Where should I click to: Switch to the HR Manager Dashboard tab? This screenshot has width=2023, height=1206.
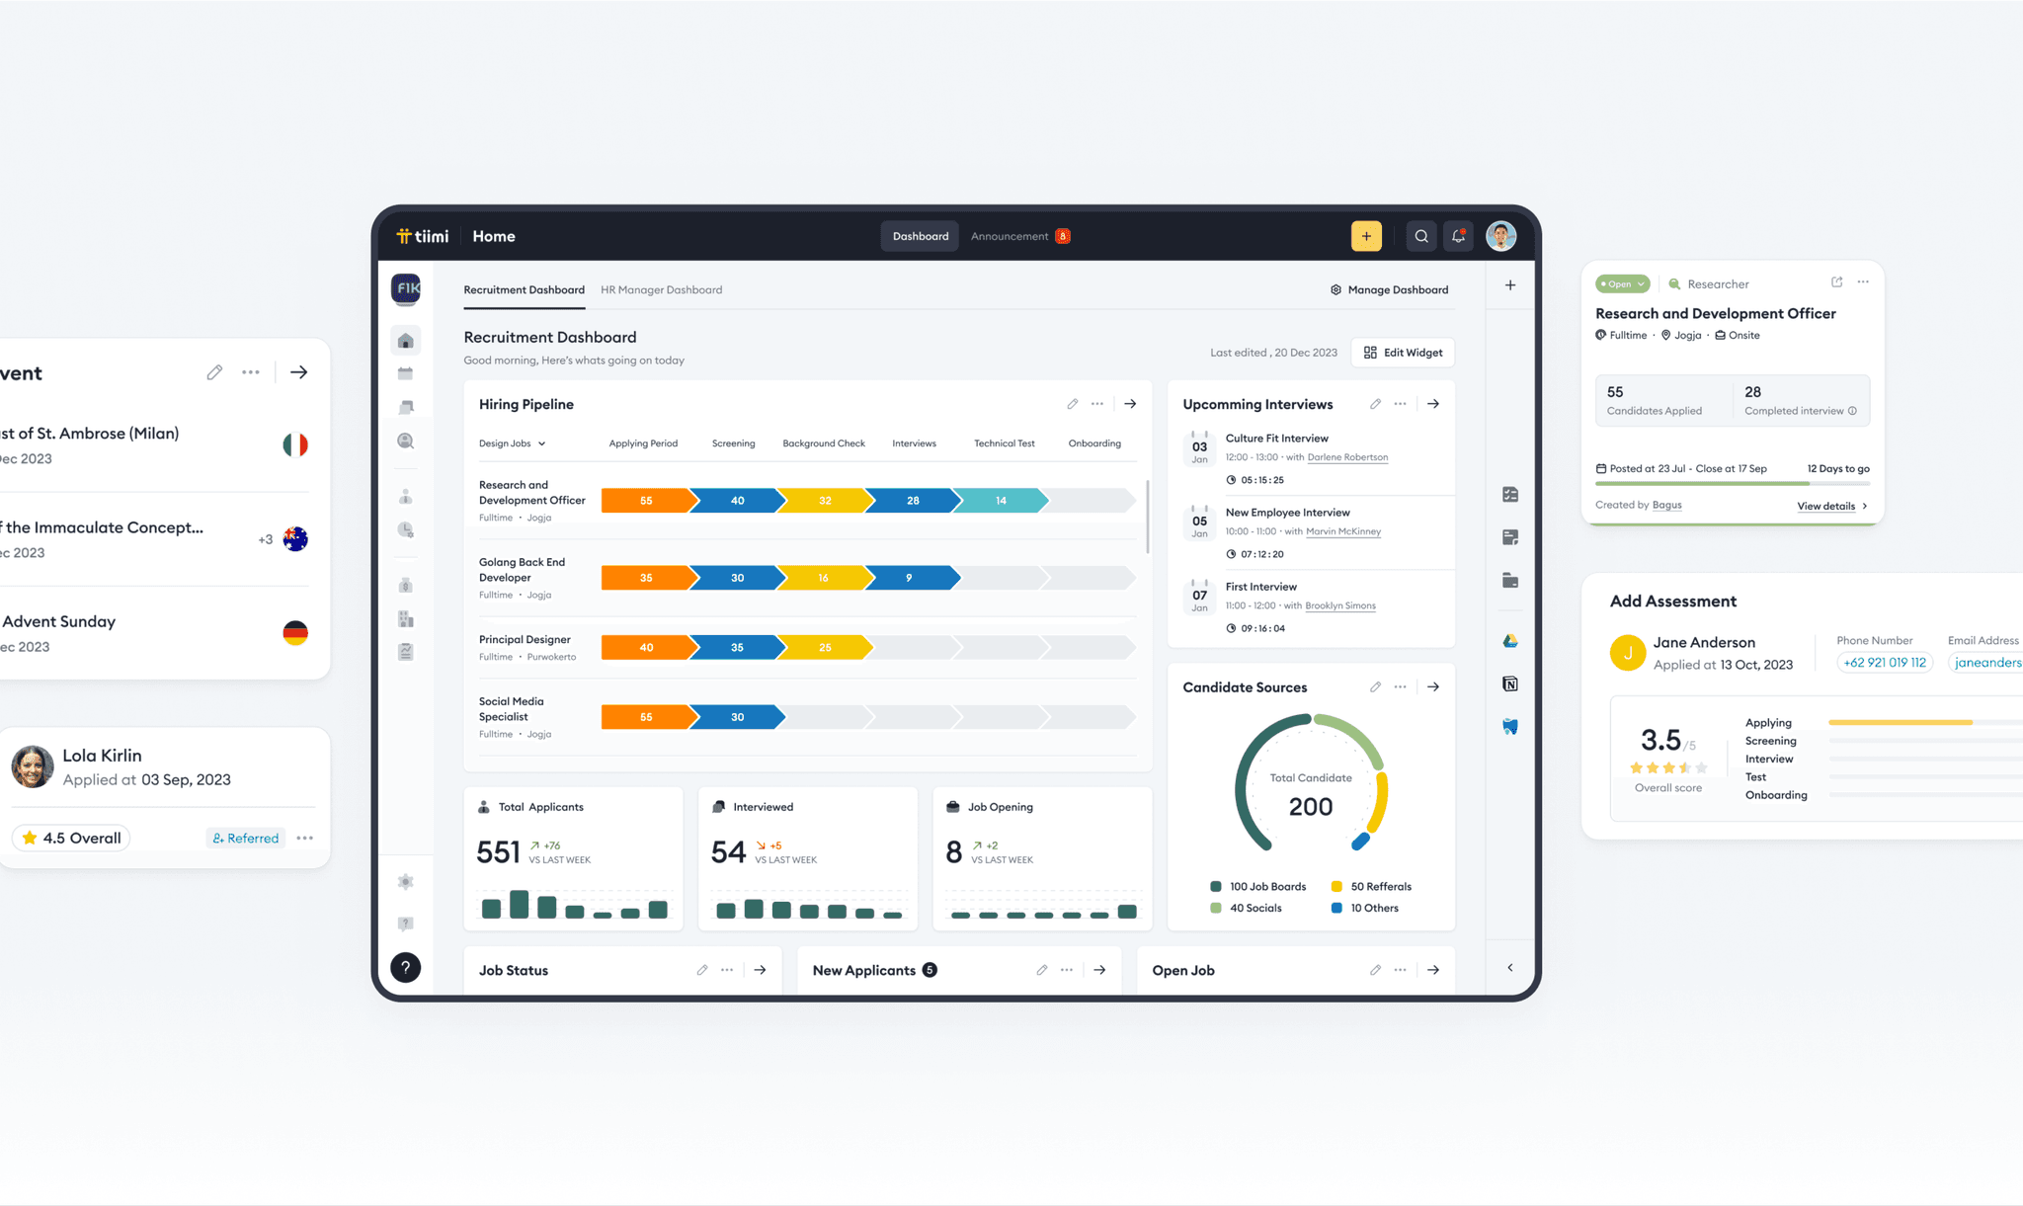[x=661, y=289]
